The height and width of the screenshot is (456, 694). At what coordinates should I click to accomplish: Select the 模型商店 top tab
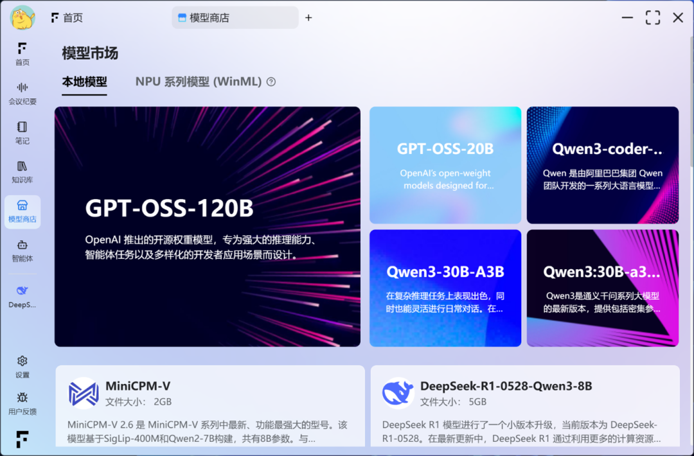(x=235, y=18)
